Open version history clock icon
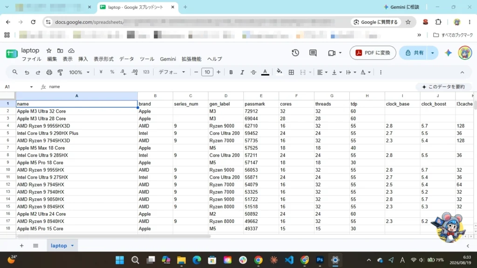Image resolution: width=477 pixels, height=268 pixels. [x=295, y=53]
